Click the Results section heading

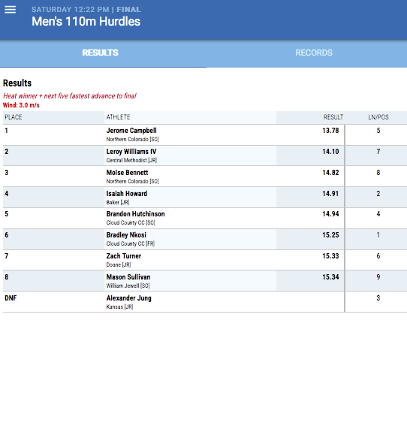[17, 83]
